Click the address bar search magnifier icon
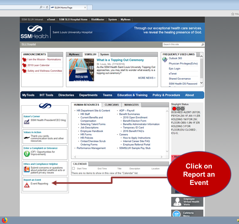239x224 pixels. (41, 7)
